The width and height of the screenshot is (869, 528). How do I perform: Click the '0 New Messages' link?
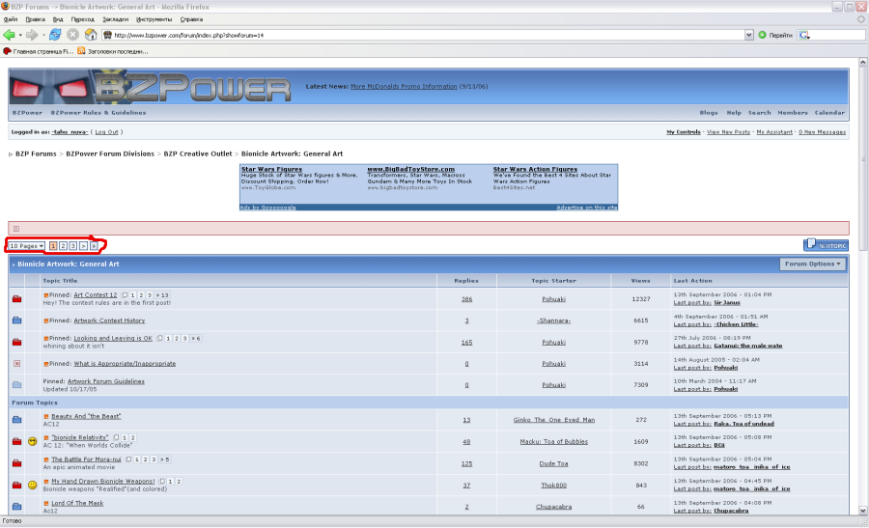point(822,132)
